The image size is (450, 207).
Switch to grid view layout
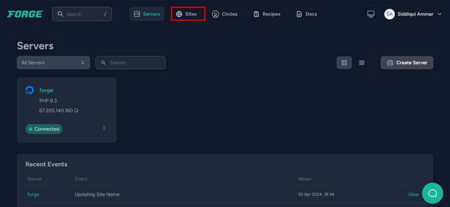(344, 63)
